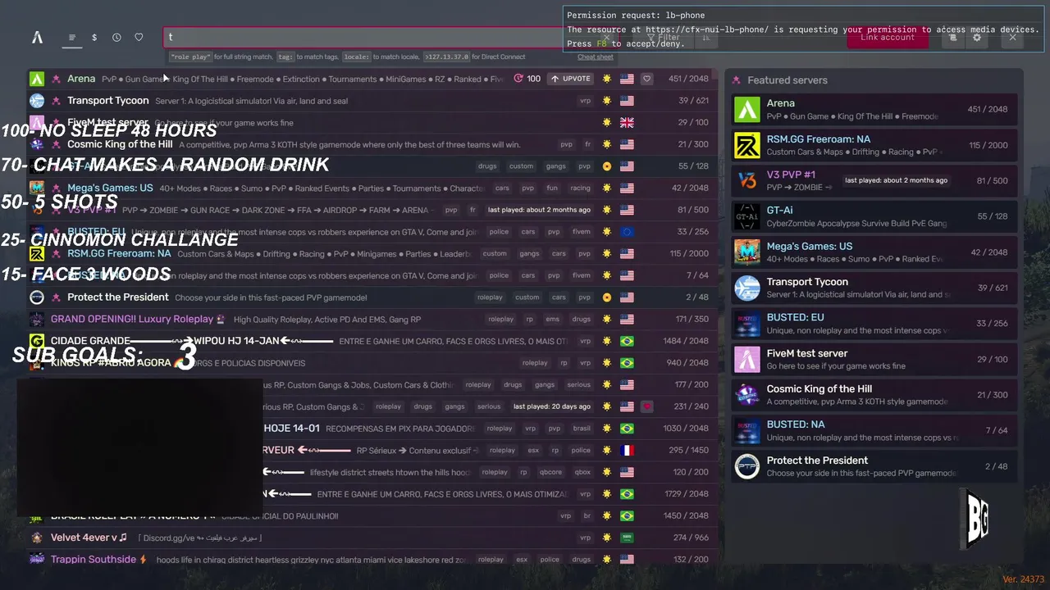Open V3 PVP #1 featured card
The image size is (1050, 590).
(874, 180)
